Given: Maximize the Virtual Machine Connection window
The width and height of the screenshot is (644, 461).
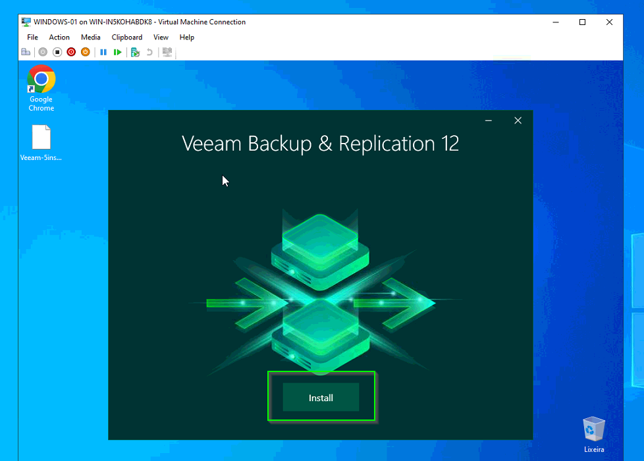Looking at the screenshot, I should click(x=582, y=22).
